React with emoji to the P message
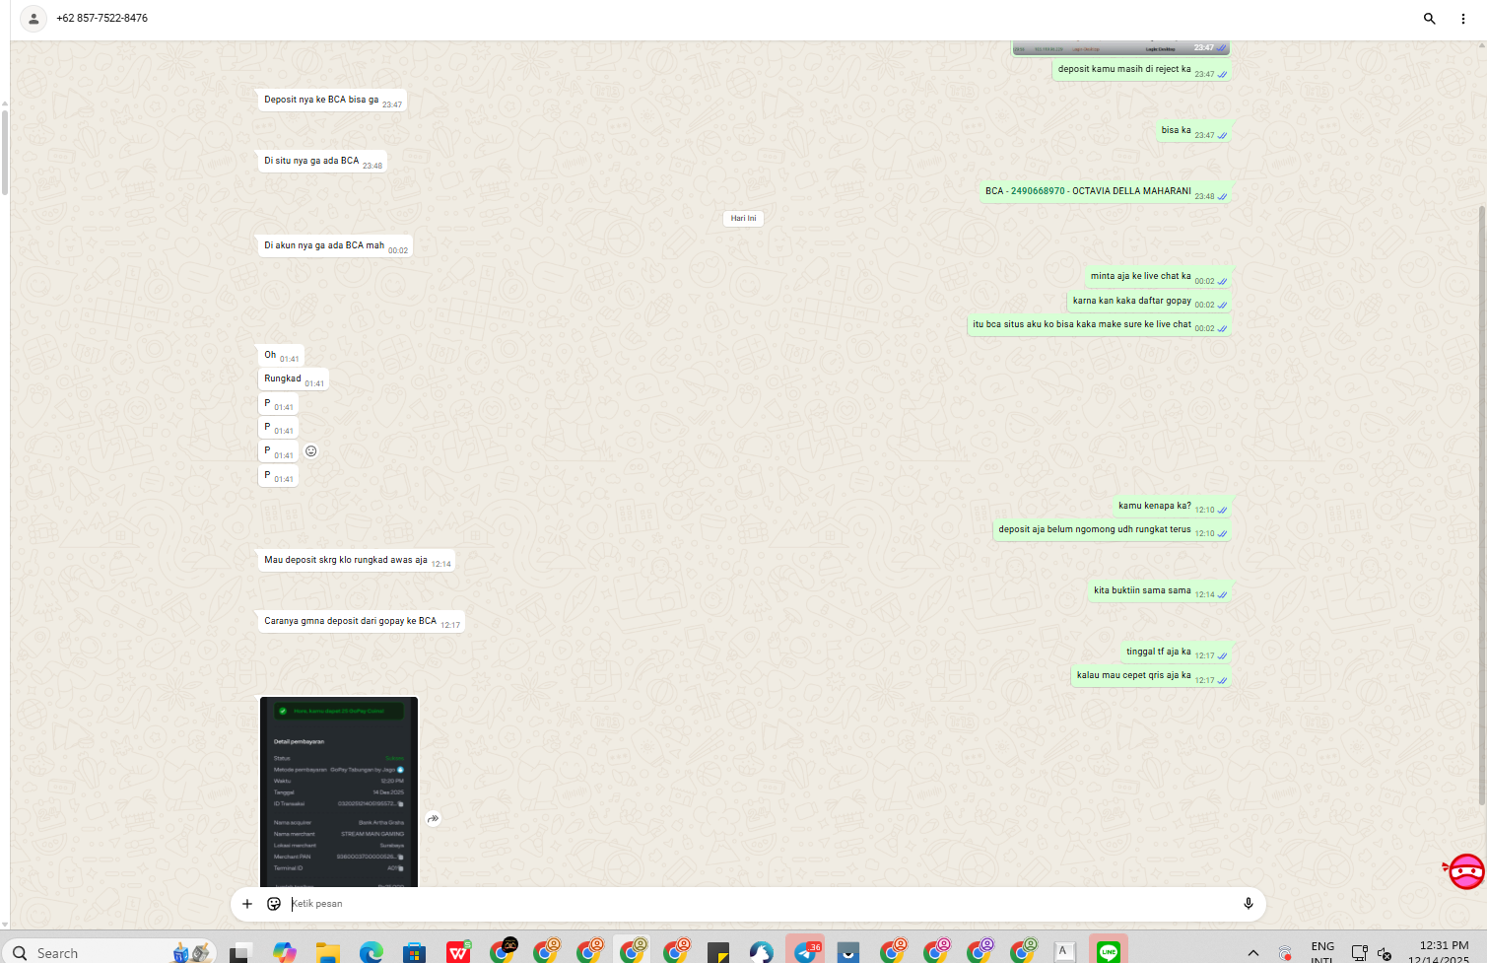This screenshot has height=963, width=1487. [x=311, y=451]
